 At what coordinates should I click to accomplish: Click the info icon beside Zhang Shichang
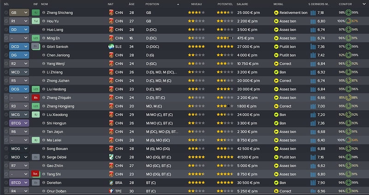point(43,13)
